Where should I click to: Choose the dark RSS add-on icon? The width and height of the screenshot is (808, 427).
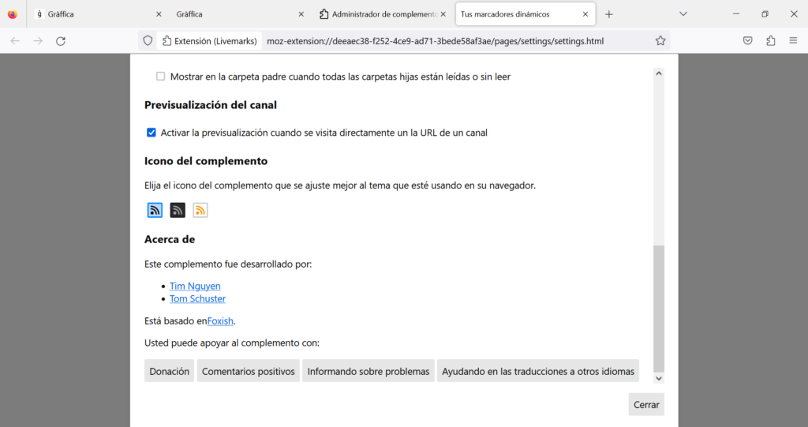178,210
